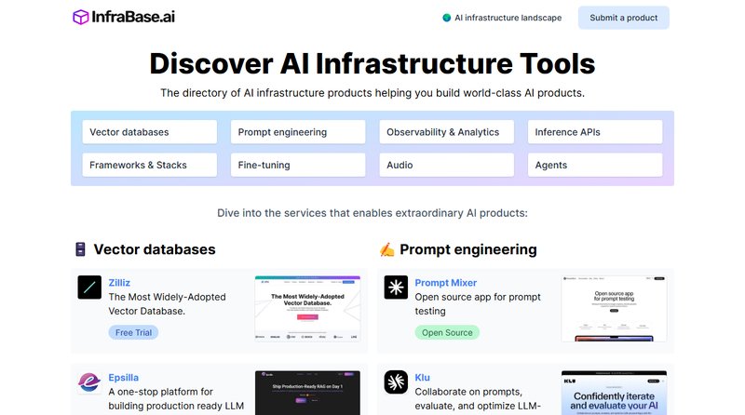Click the Open Source tag on Prompt Mixer

[446, 332]
